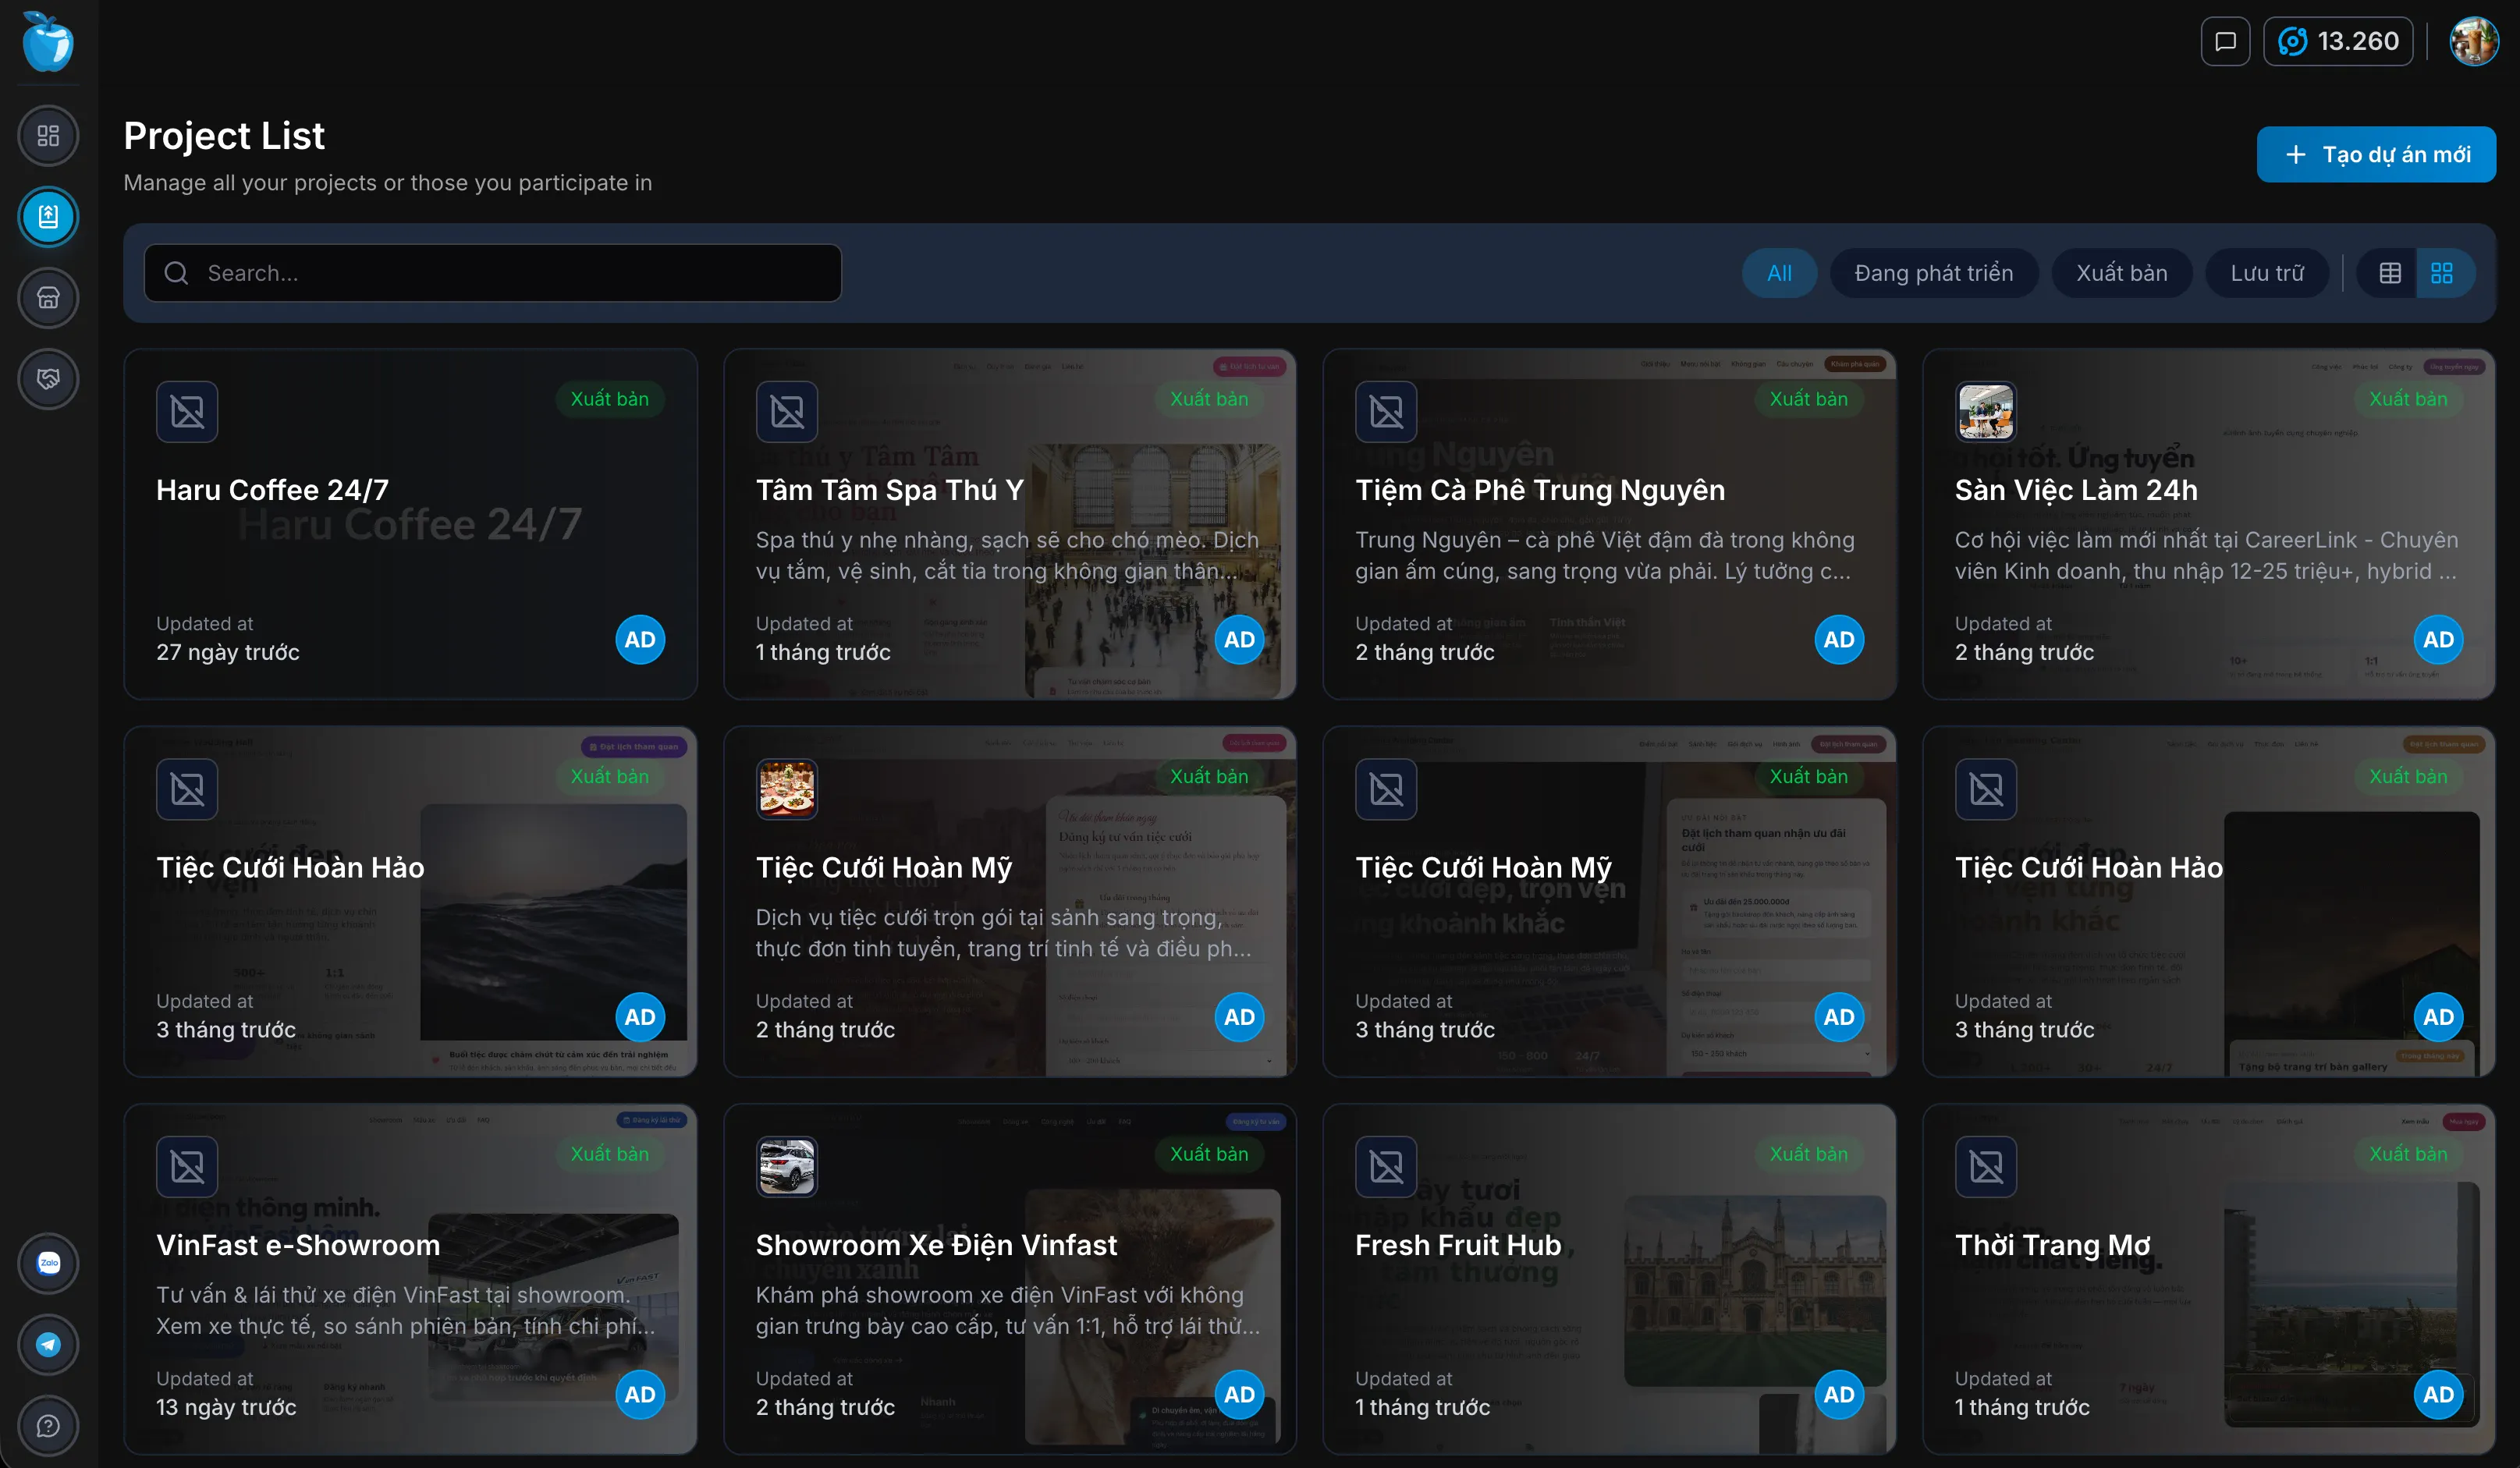This screenshot has height=1468, width=2520.
Task: Click placeholder image icon on Fresh Fruit Hub
Action: pos(1386,1166)
